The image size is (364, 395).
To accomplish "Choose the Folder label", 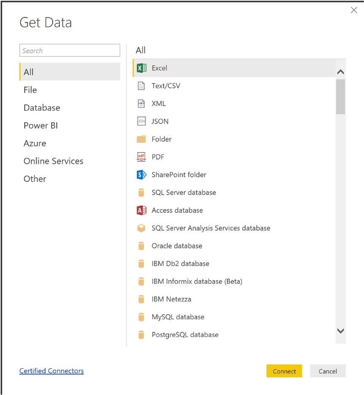I will click(x=162, y=139).
